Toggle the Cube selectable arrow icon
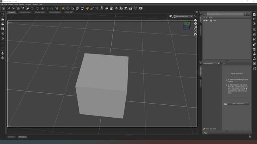This screenshot has width=257, height=144. [x=207, y=21]
